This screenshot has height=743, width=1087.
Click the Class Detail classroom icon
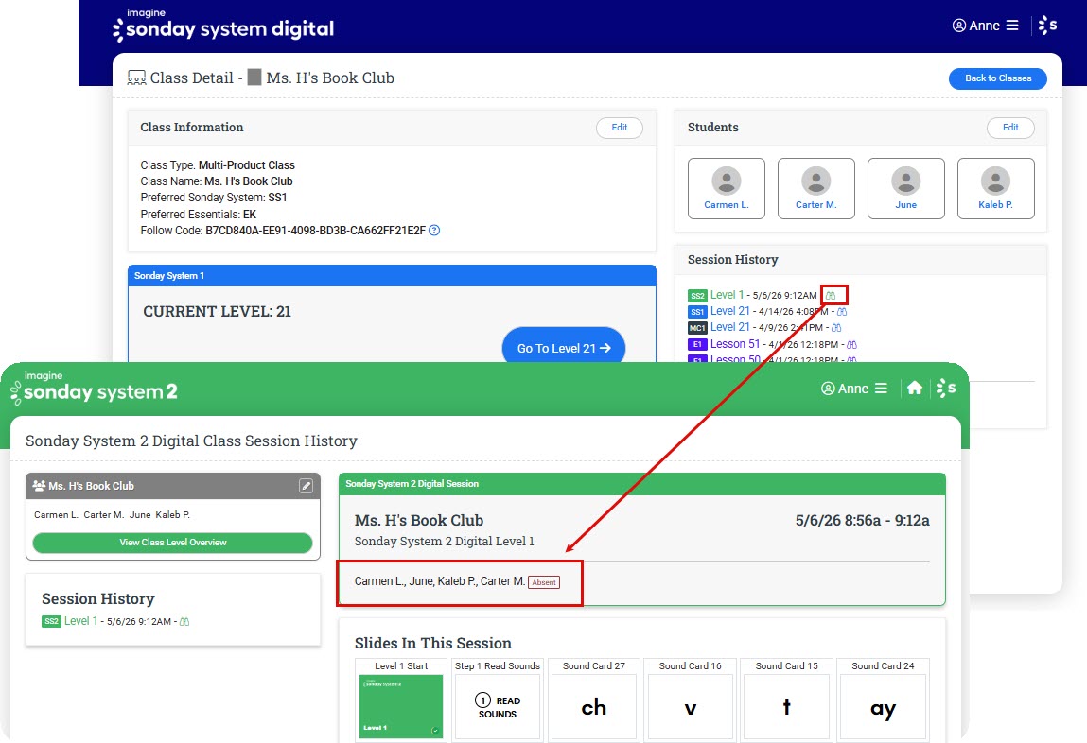click(136, 78)
